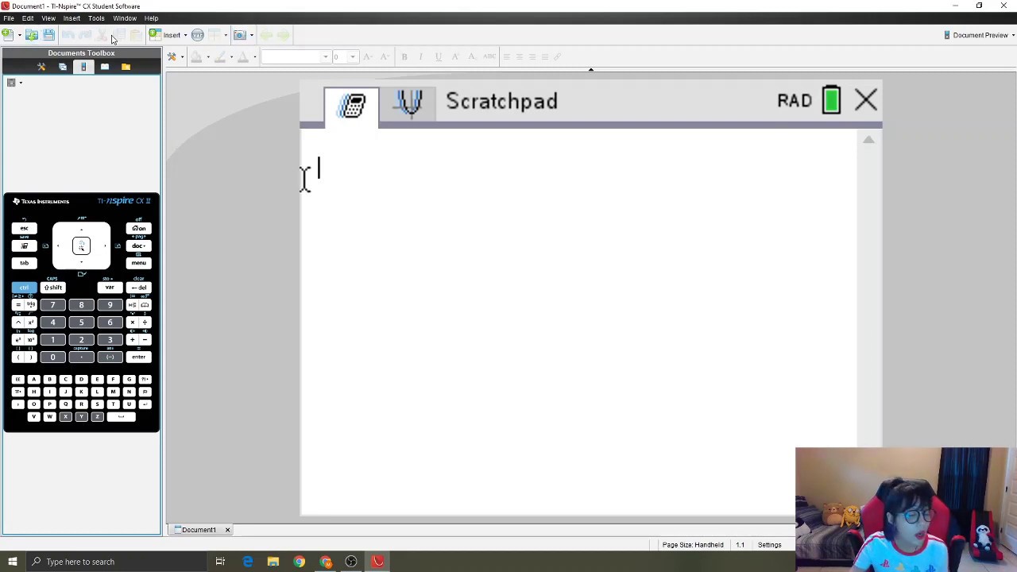Click the enter key on emulator keypad

tap(138, 357)
